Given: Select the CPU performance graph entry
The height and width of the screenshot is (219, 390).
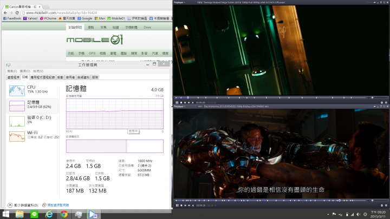Looking at the screenshot, I should 32,90.
